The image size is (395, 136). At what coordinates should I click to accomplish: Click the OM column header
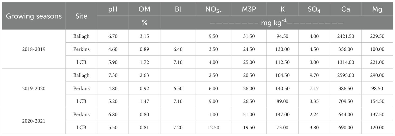144,9
